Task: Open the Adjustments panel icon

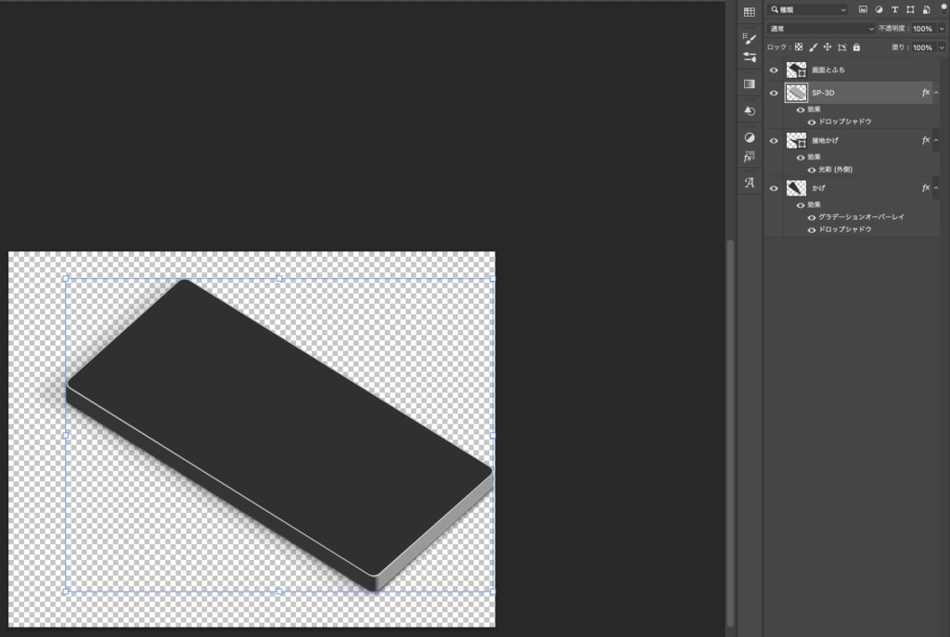Action: pyautogui.click(x=750, y=137)
